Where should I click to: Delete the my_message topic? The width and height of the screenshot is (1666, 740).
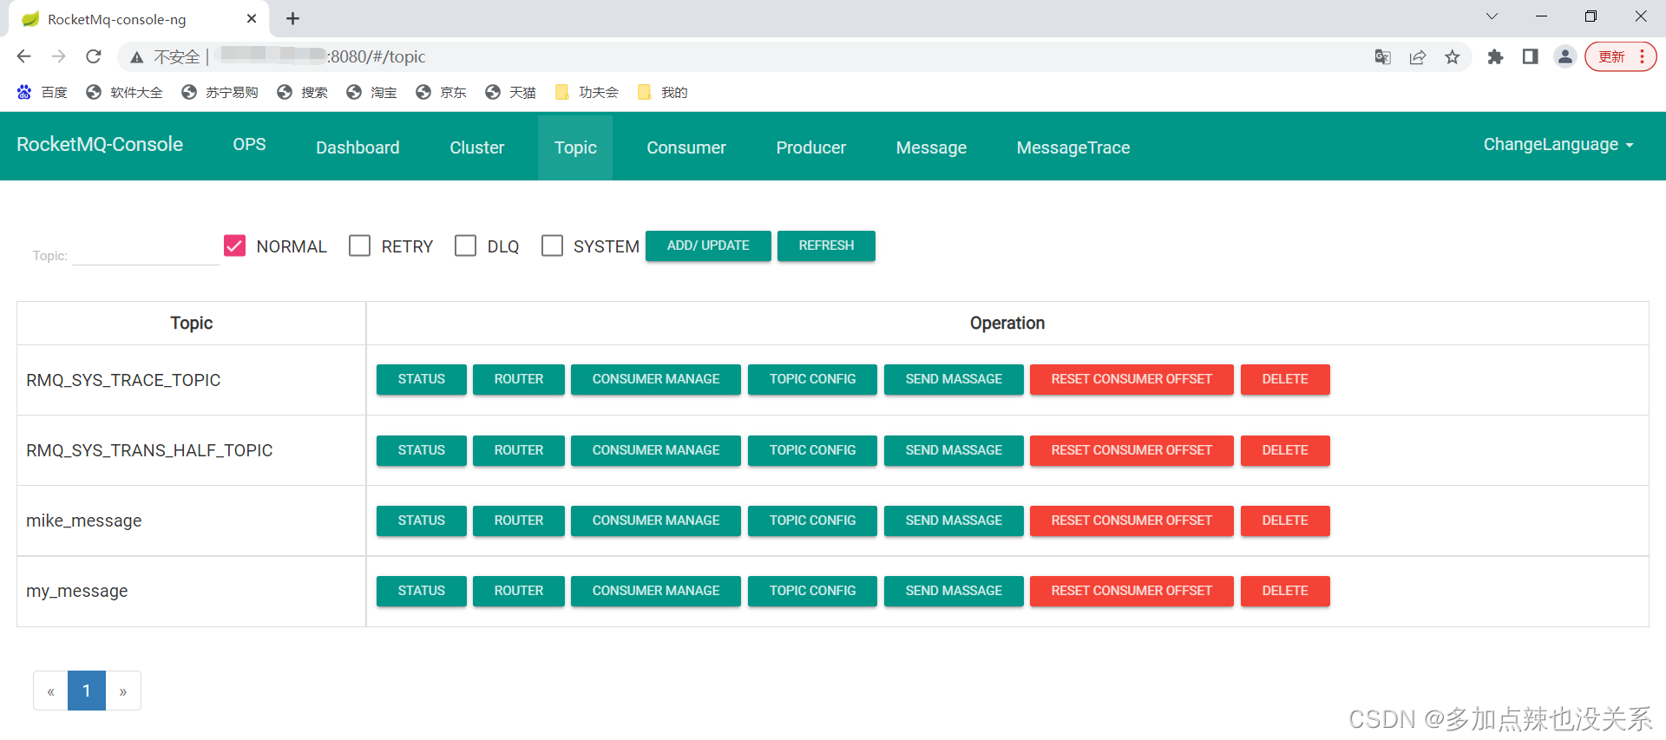[1285, 591]
